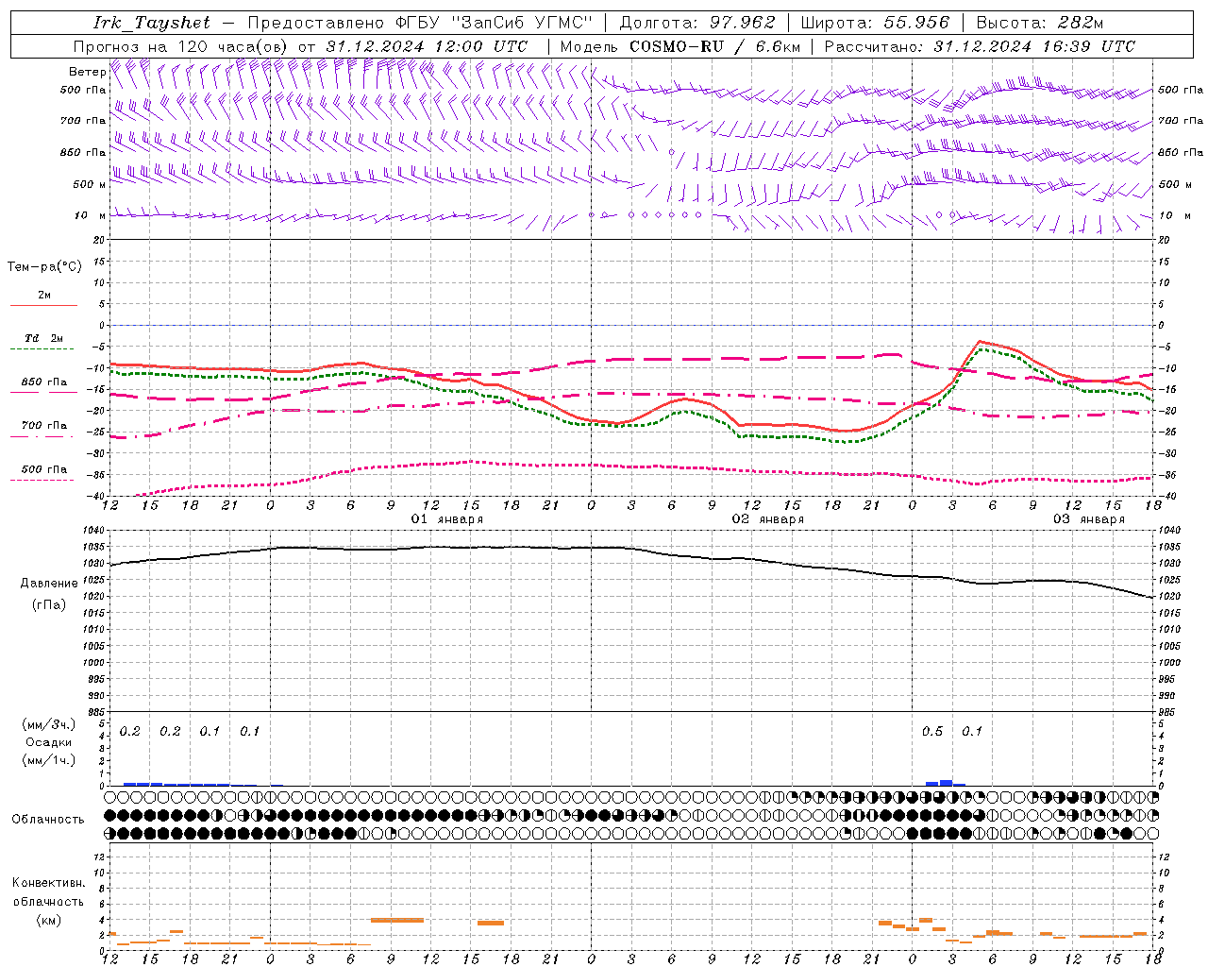Select the model name "COSMO-RU / 6.6км"
The image size is (1208, 967).
[714, 46]
